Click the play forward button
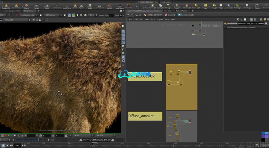269x148 pixels. [x=7, y=145]
